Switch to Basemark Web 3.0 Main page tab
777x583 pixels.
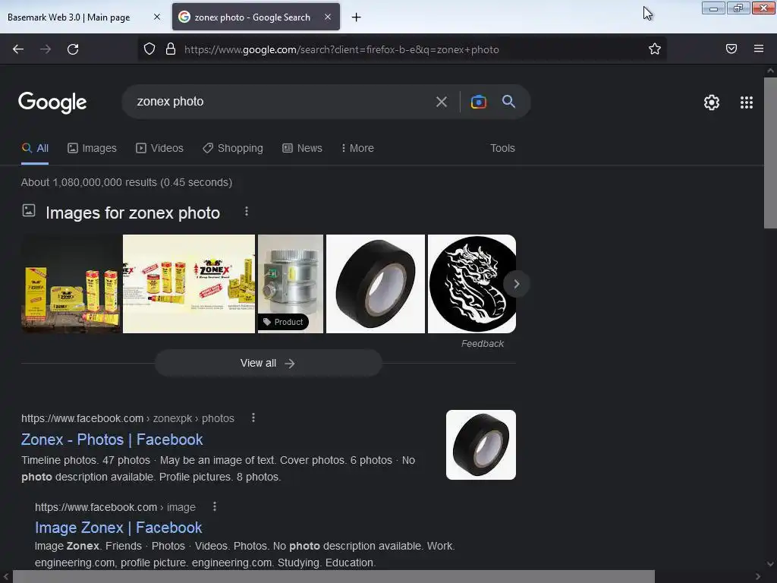pos(68,17)
